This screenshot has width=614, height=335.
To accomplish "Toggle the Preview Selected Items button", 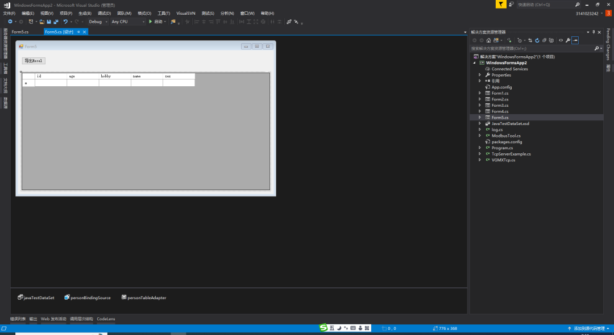I will [x=575, y=40].
